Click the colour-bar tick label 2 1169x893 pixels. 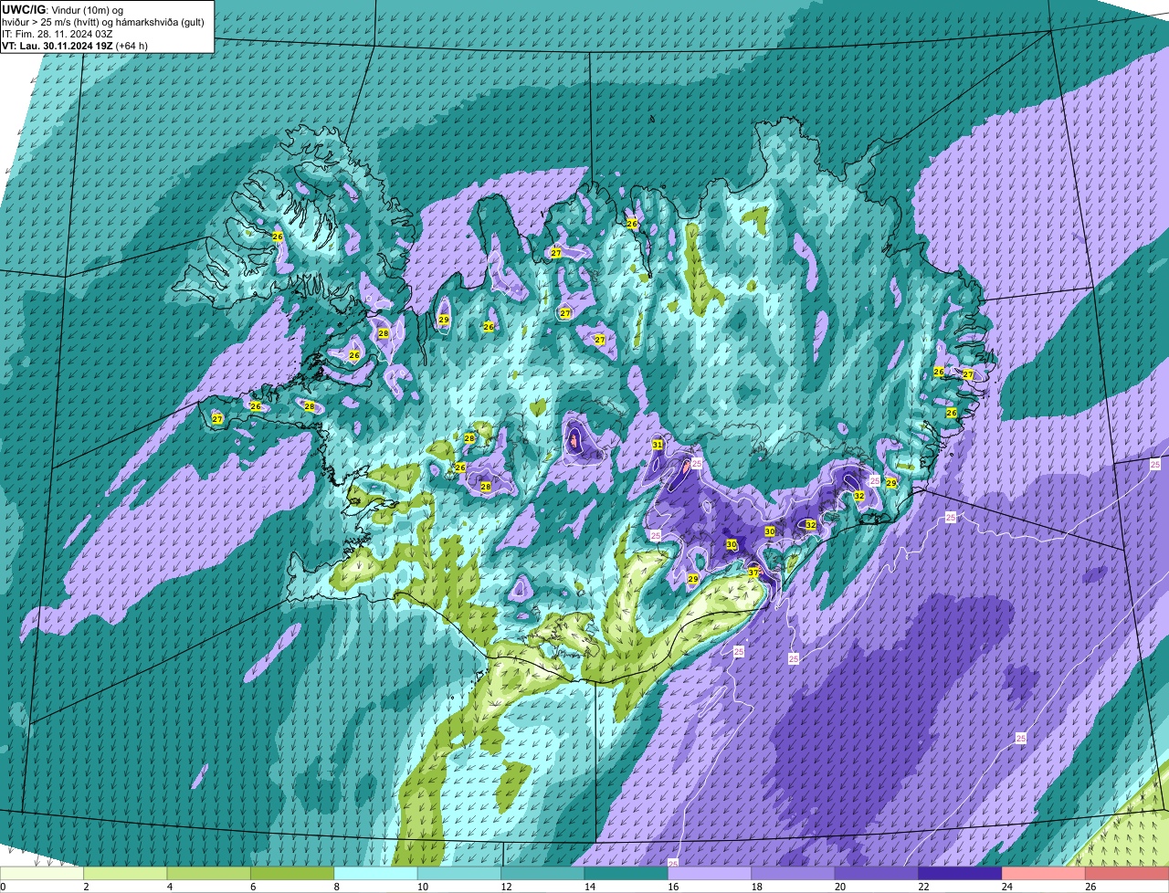tap(86, 886)
